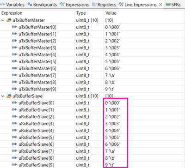Screen dimensions: 185x168
Task: Switch to the Registers tab
Action: pyautogui.click(x=104, y=5)
